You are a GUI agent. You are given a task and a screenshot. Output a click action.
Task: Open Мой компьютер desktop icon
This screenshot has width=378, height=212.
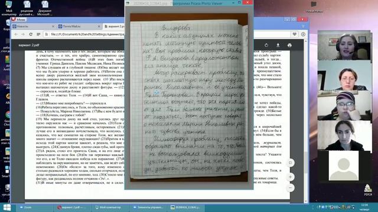(9, 8)
